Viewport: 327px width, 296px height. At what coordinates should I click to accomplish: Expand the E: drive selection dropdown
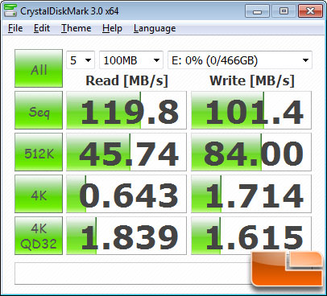click(240, 60)
